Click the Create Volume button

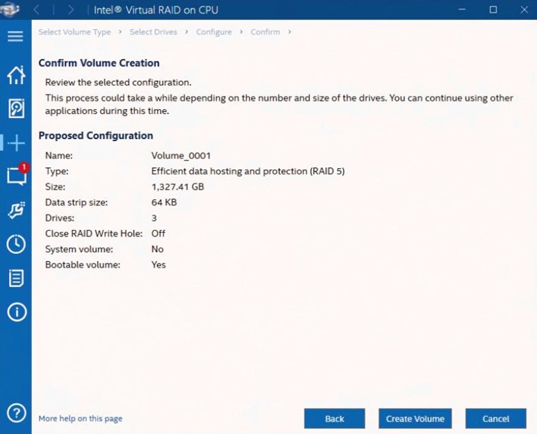tap(415, 419)
